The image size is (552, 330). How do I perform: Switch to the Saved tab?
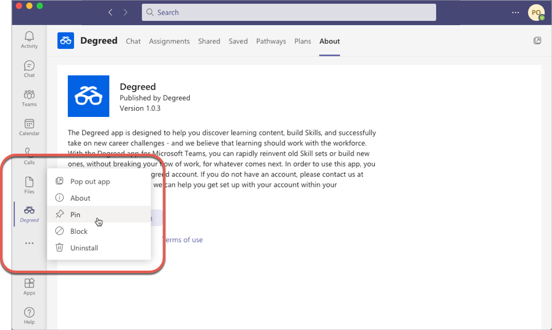tap(238, 41)
